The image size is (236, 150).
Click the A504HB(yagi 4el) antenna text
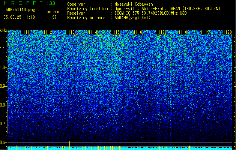[132, 18]
